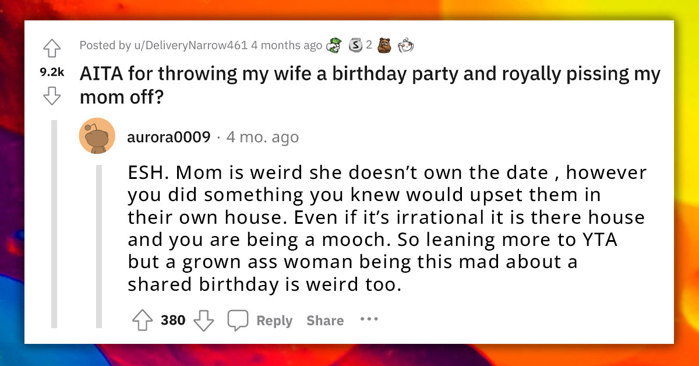The height and width of the screenshot is (366, 699).
Task: Click aurora0009's Snoo avatar
Action: point(97,135)
